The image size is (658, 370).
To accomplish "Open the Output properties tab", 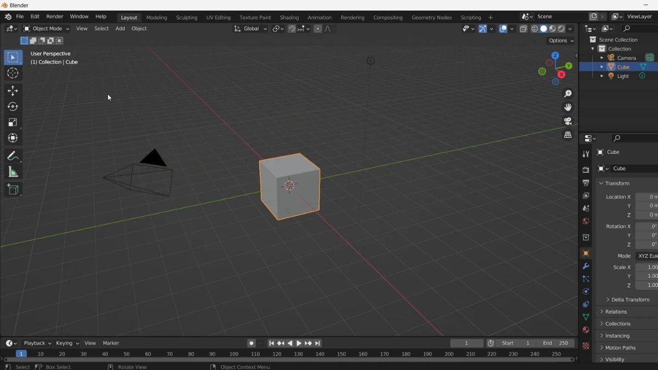I will click(586, 183).
